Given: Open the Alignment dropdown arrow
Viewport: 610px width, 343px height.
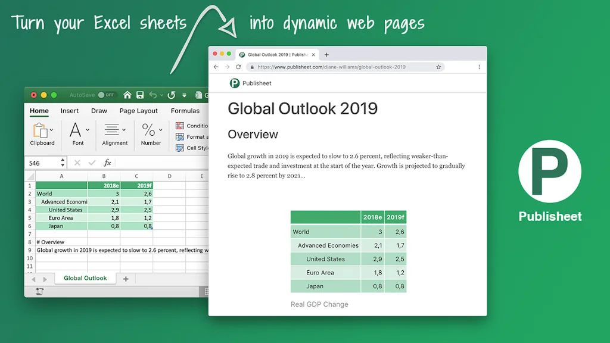Looking at the screenshot, I should coord(124,129).
